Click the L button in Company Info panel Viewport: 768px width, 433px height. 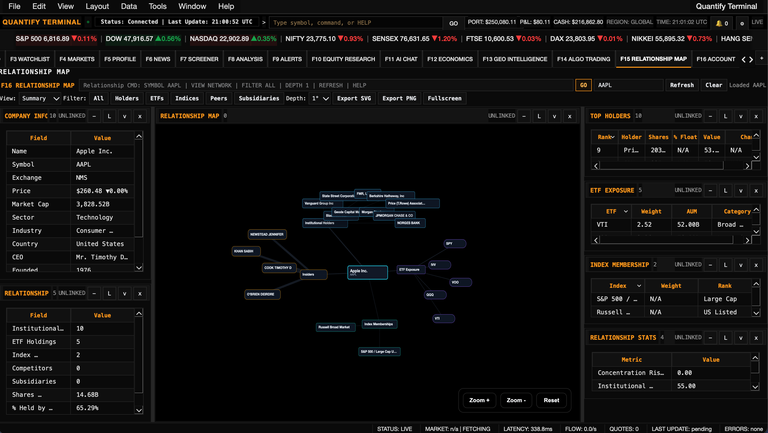pos(109,116)
